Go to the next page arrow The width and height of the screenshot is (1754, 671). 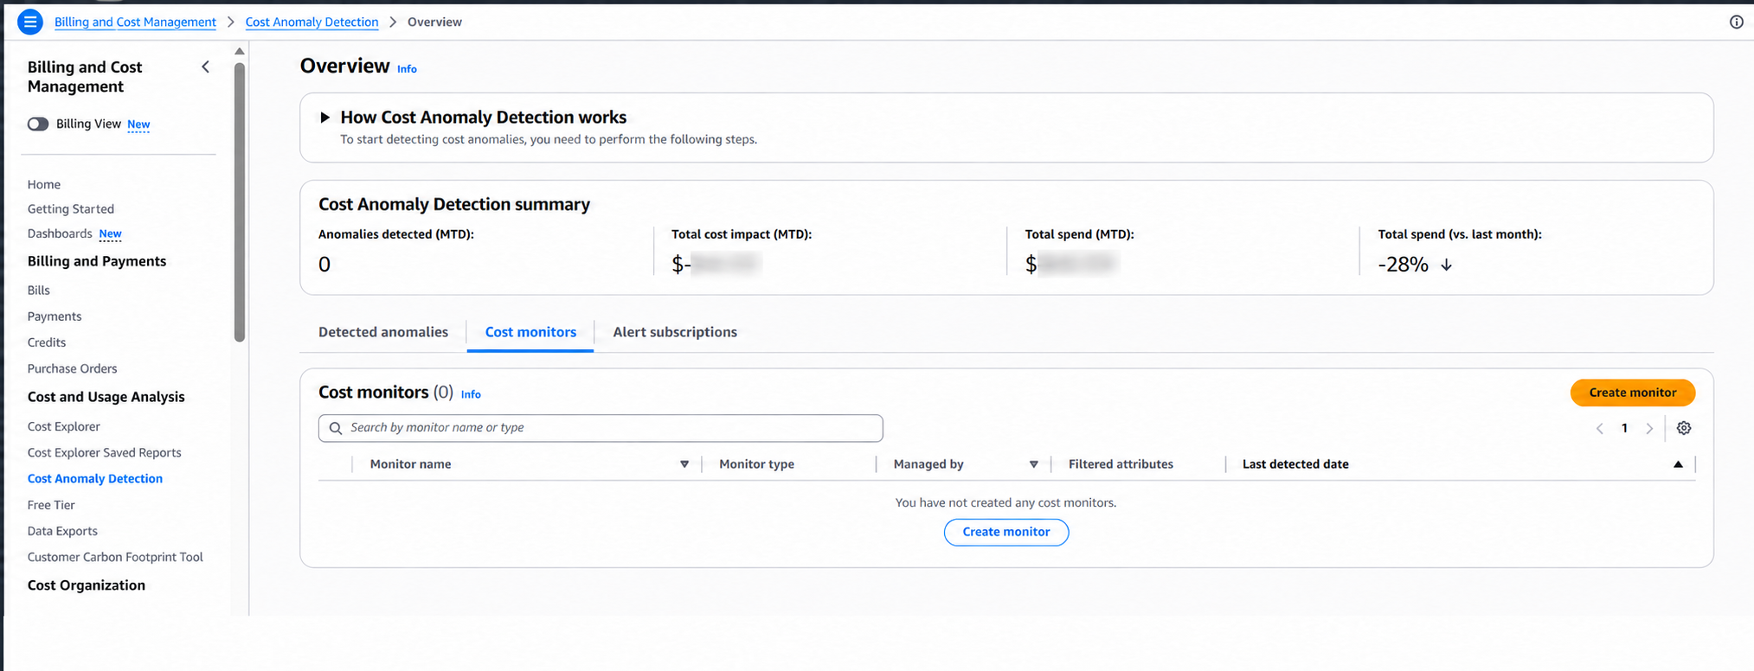[x=1649, y=429]
